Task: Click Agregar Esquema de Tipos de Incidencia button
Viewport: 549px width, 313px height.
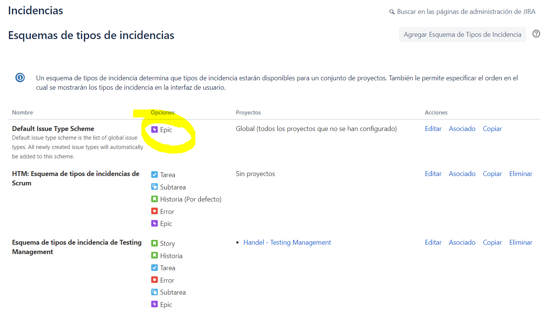Action: coord(462,35)
